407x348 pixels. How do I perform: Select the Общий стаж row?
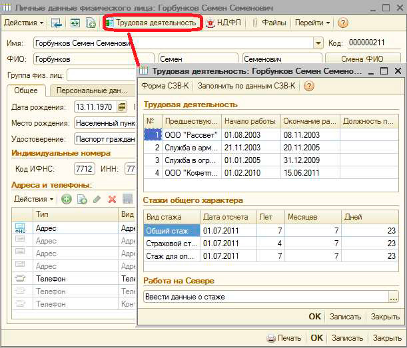point(271,230)
